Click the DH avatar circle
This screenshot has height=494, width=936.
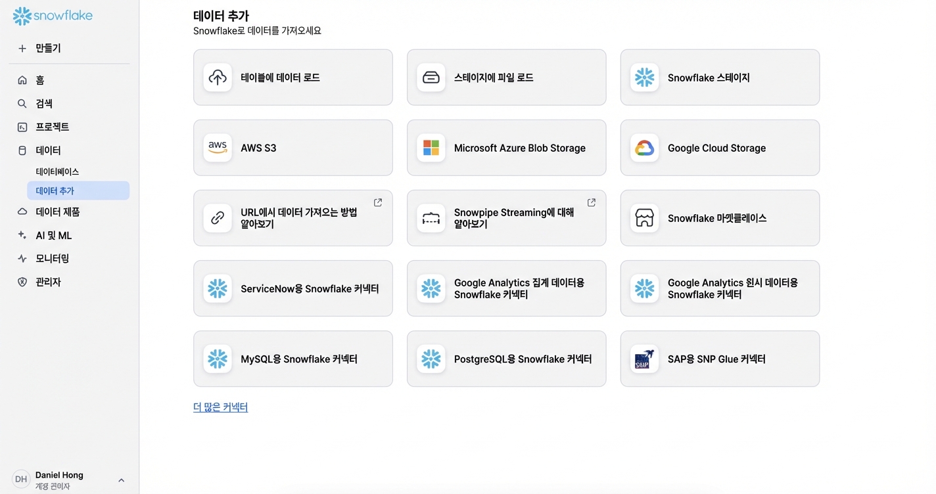pos(21,480)
